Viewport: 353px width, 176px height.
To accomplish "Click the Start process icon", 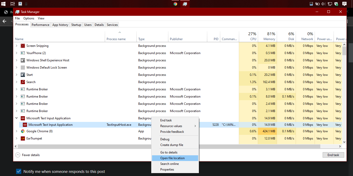I will (x=23, y=75).
